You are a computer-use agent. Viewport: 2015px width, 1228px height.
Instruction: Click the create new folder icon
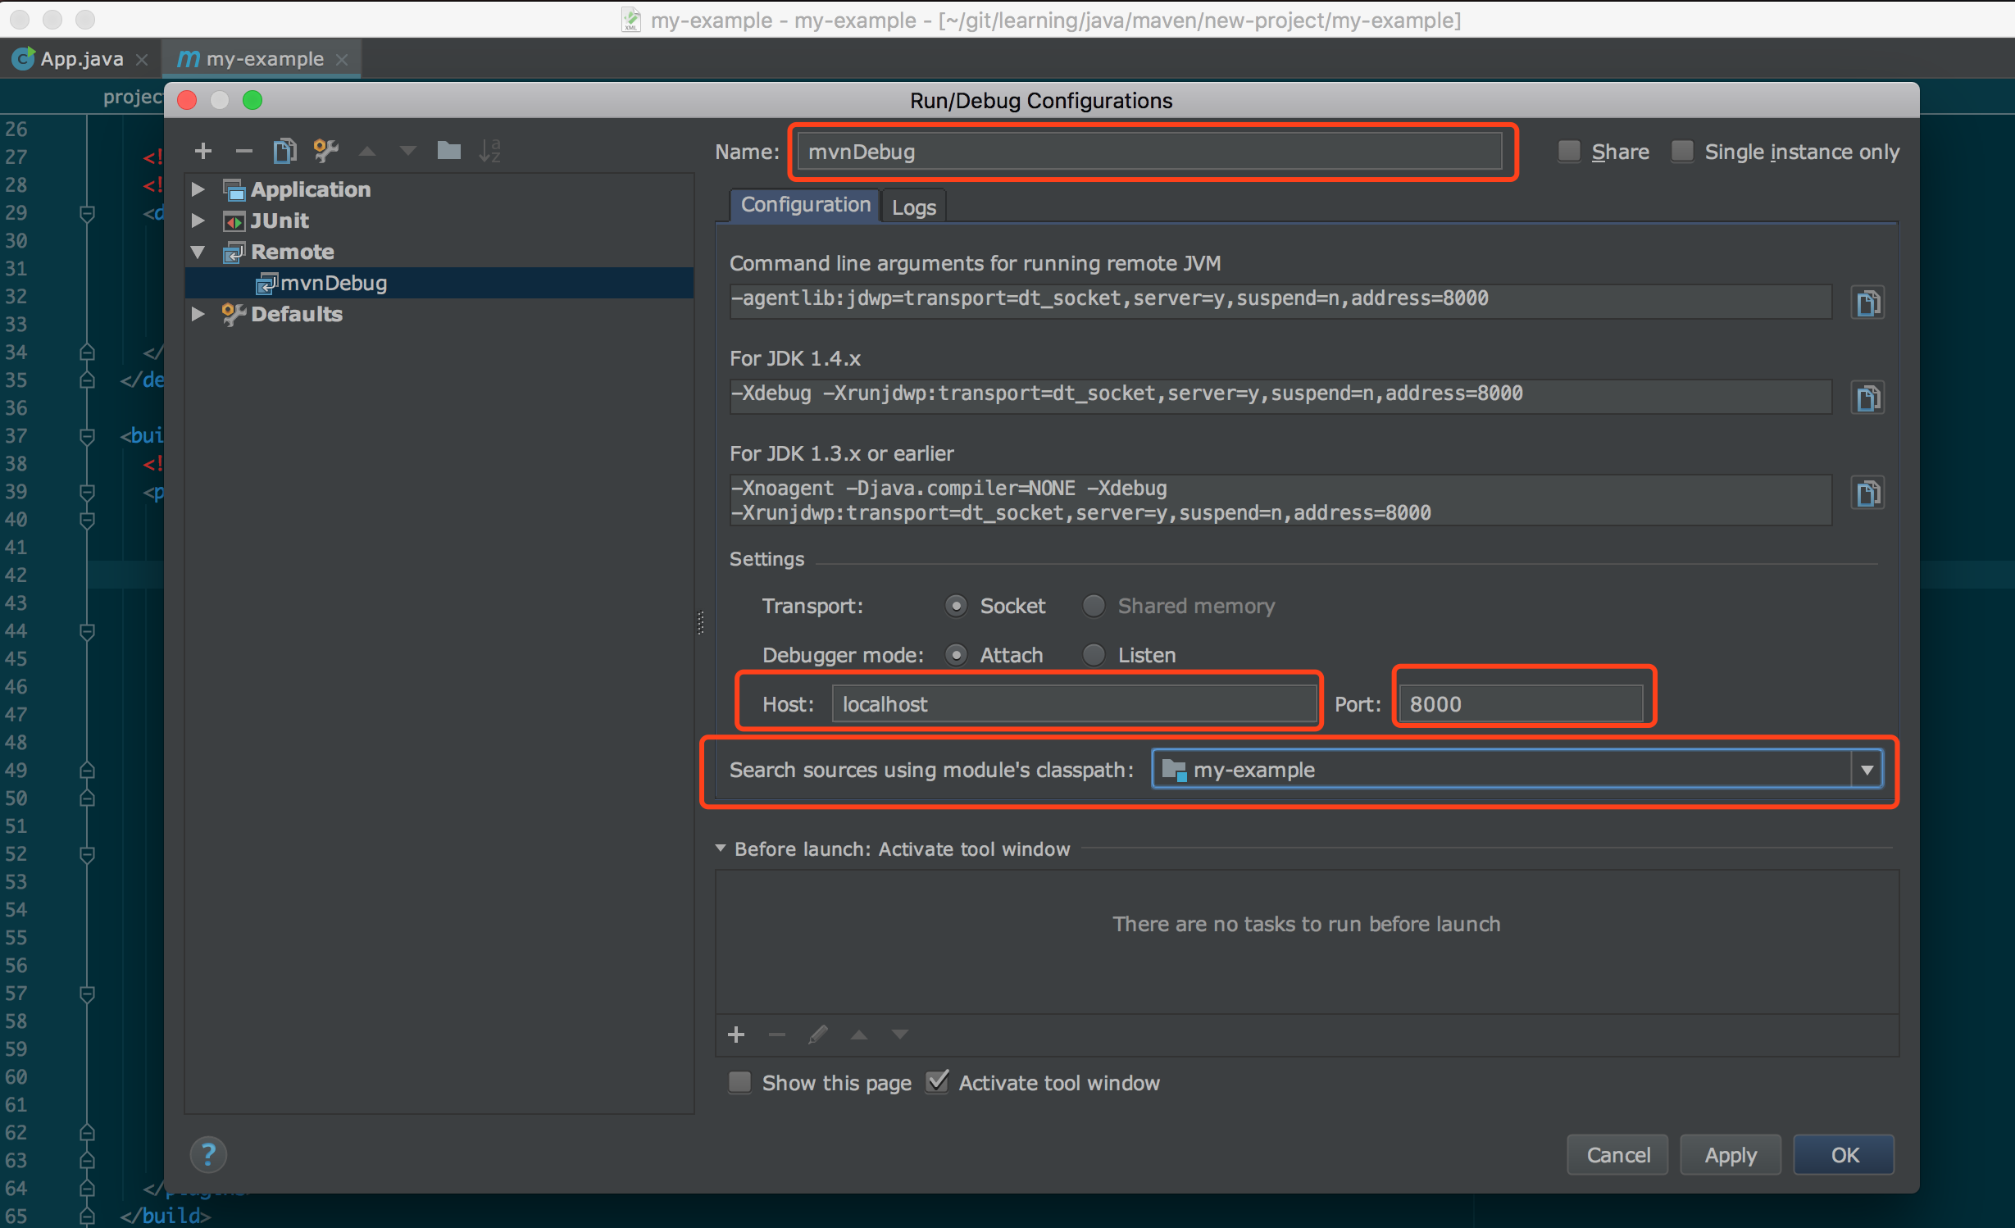point(448,151)
